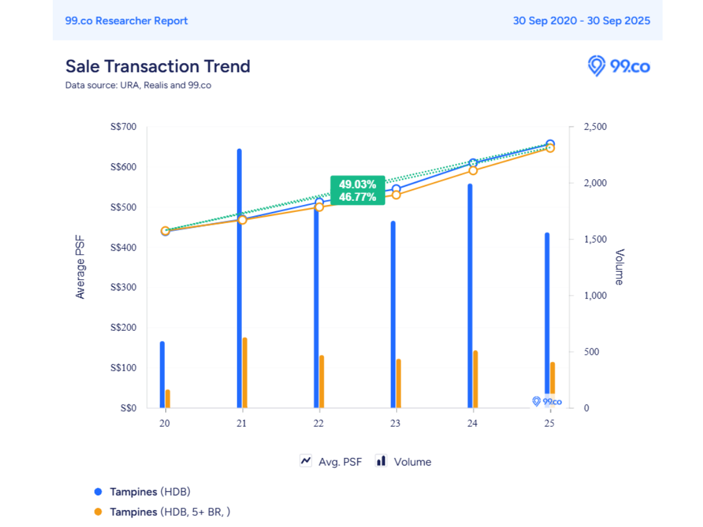Click the orange Tampines 5+ BR legend dot
Viewport: 703px width, 527px height.
[98, 512]
